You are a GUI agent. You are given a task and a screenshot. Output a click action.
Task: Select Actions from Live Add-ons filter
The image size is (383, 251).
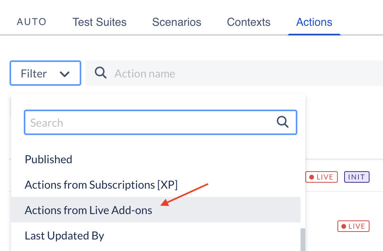coord(155,210)
